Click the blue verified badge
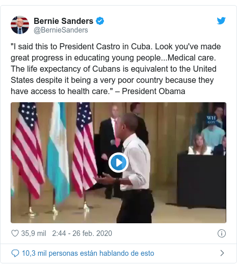The height and width of the screenshot is (268, 237). click(100, 21)
